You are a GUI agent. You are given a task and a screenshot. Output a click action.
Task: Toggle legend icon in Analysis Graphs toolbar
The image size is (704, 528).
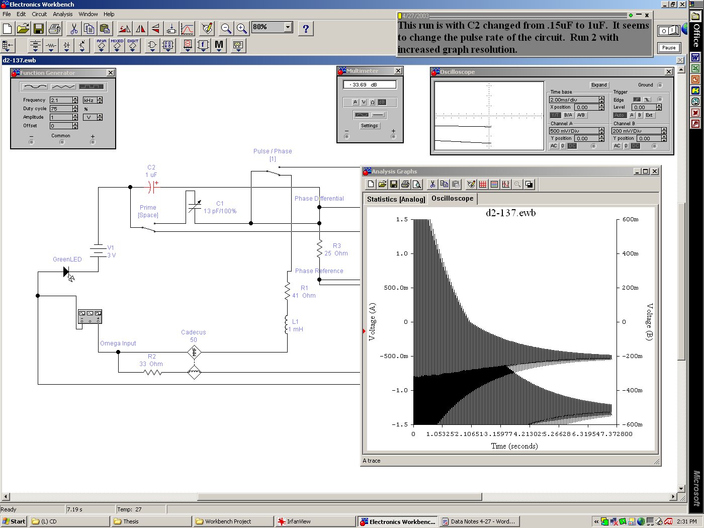coord(494,185)
